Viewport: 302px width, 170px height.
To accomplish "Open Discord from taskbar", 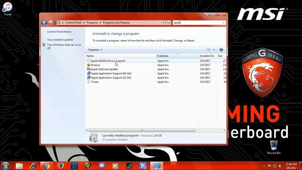I will point(102,166).
